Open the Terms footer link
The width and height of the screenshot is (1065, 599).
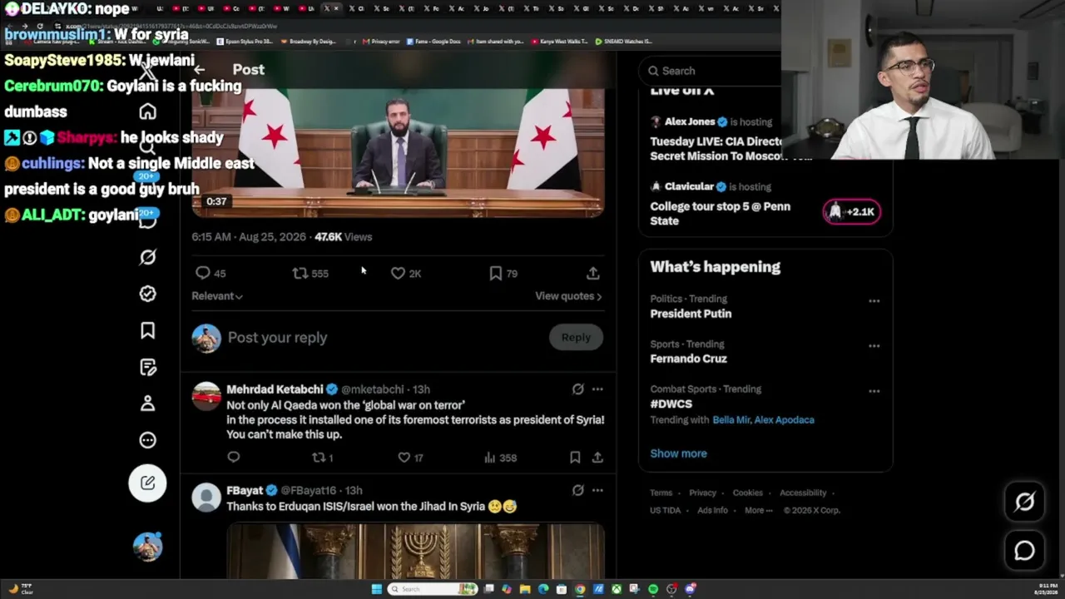pos(661,493)
